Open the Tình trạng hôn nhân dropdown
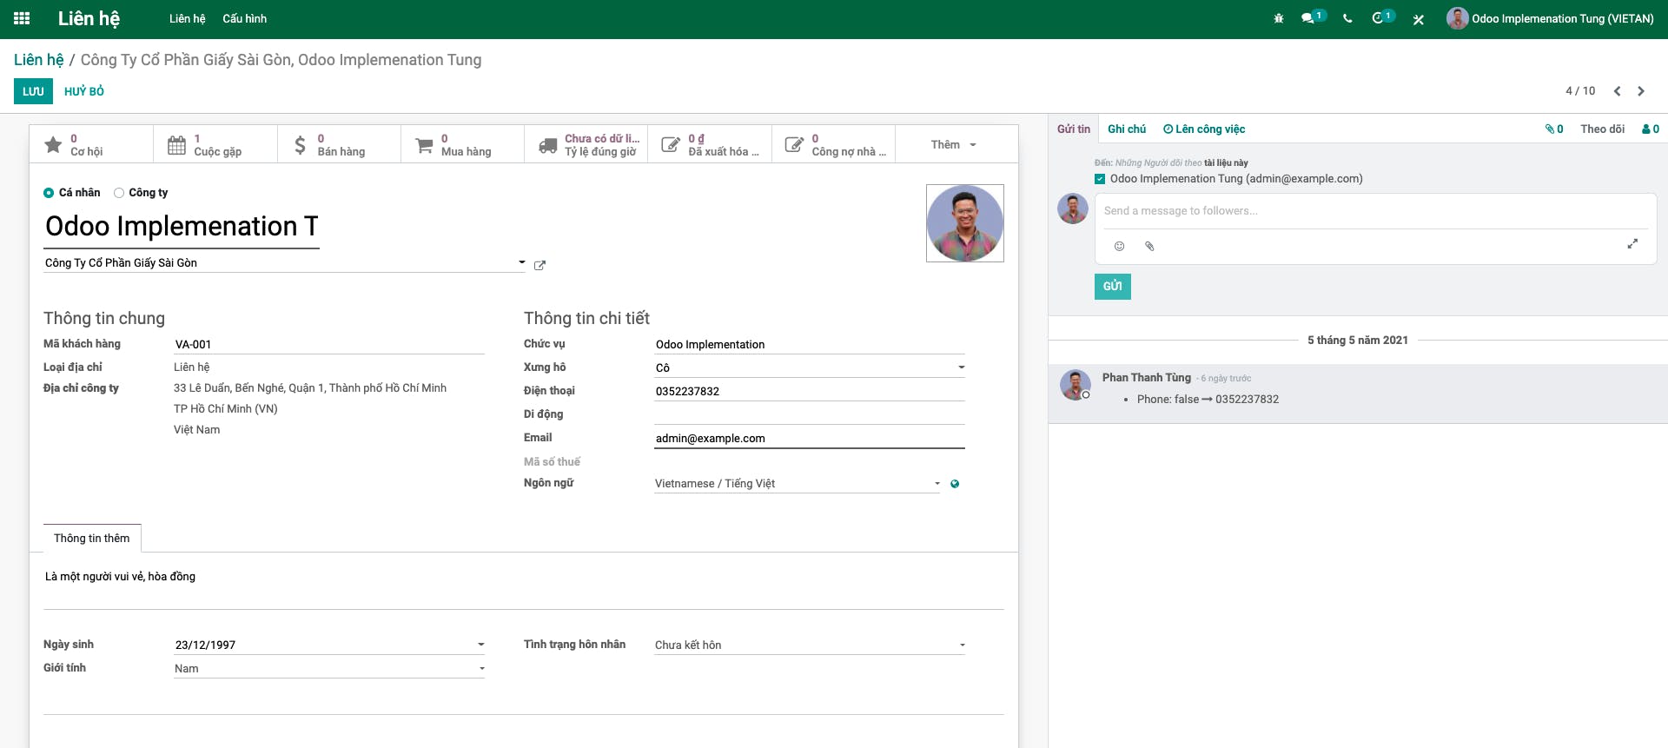The width and height of the screenshot is (1668, 748). [x=810, y=645]
